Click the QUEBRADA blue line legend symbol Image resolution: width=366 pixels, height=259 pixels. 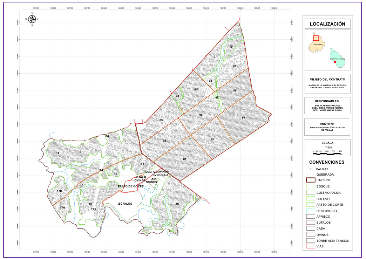coord(311,174)
